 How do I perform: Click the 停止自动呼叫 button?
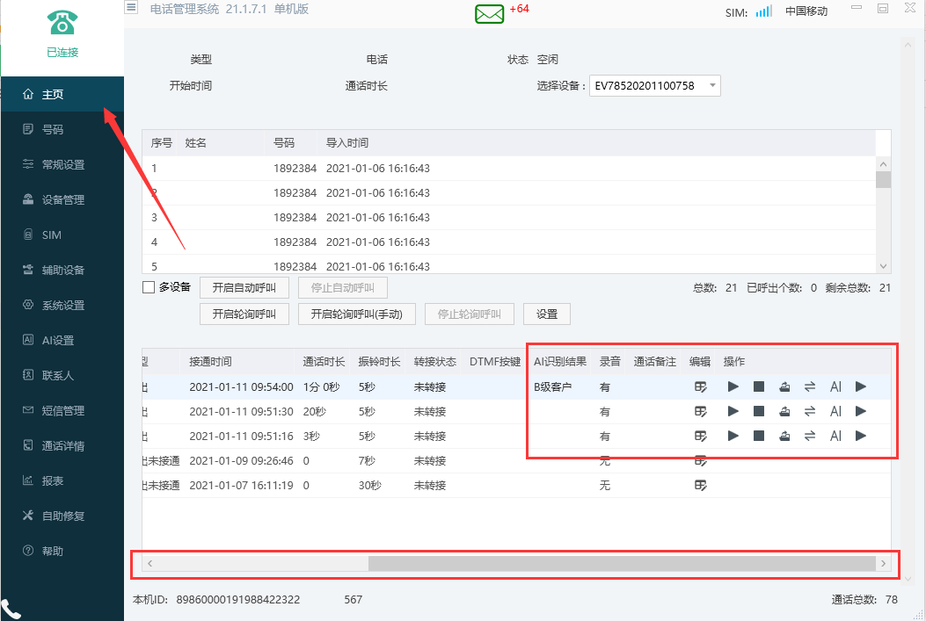point(343,288)
